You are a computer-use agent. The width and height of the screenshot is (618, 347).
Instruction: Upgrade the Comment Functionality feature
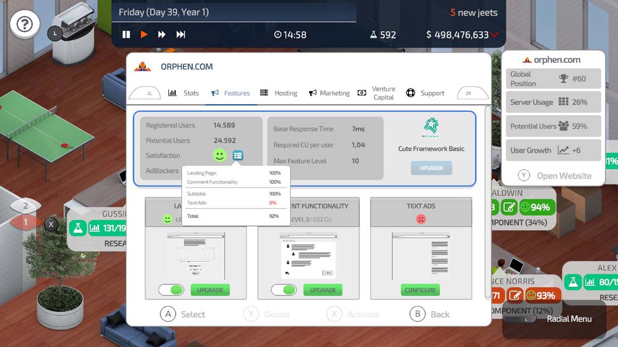click(323, 290)
